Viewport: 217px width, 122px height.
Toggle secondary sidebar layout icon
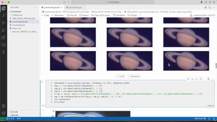click(210, 2)
